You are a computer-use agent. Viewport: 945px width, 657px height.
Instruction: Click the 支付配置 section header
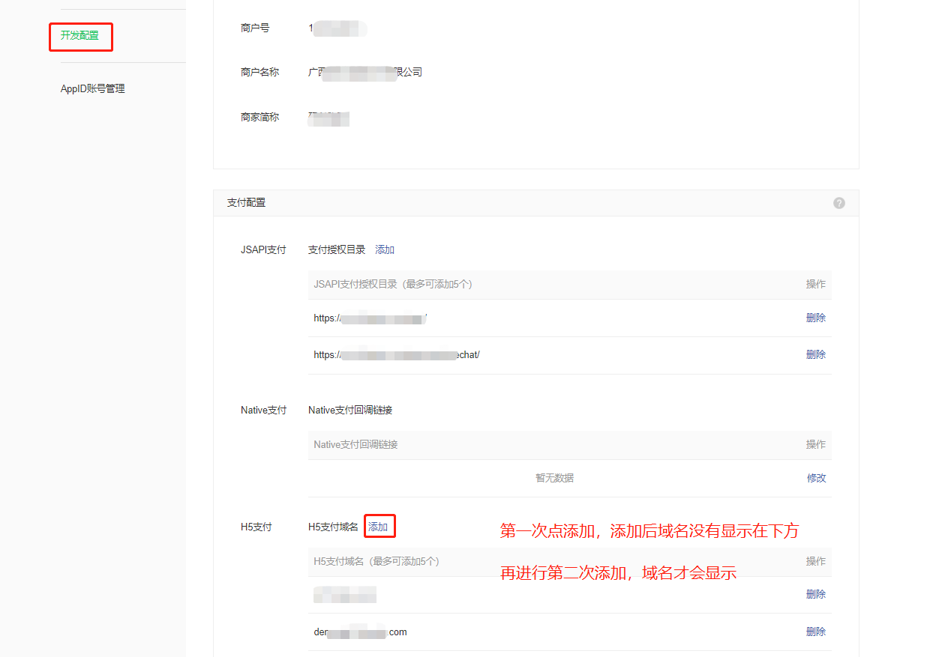click(x=246, y=202)
